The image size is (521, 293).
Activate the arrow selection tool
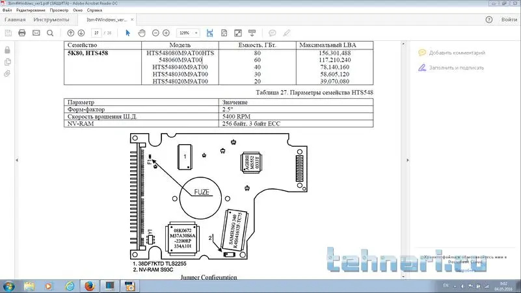[127, 32]
